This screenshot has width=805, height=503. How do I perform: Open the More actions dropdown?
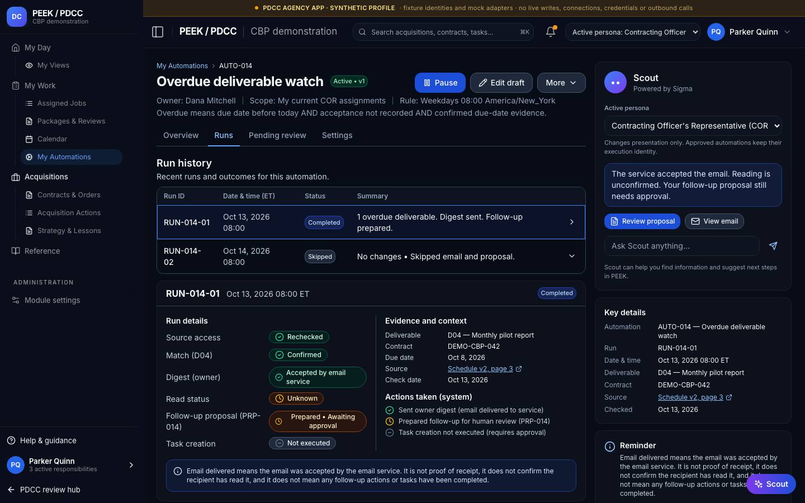click(x=561, y=83)
